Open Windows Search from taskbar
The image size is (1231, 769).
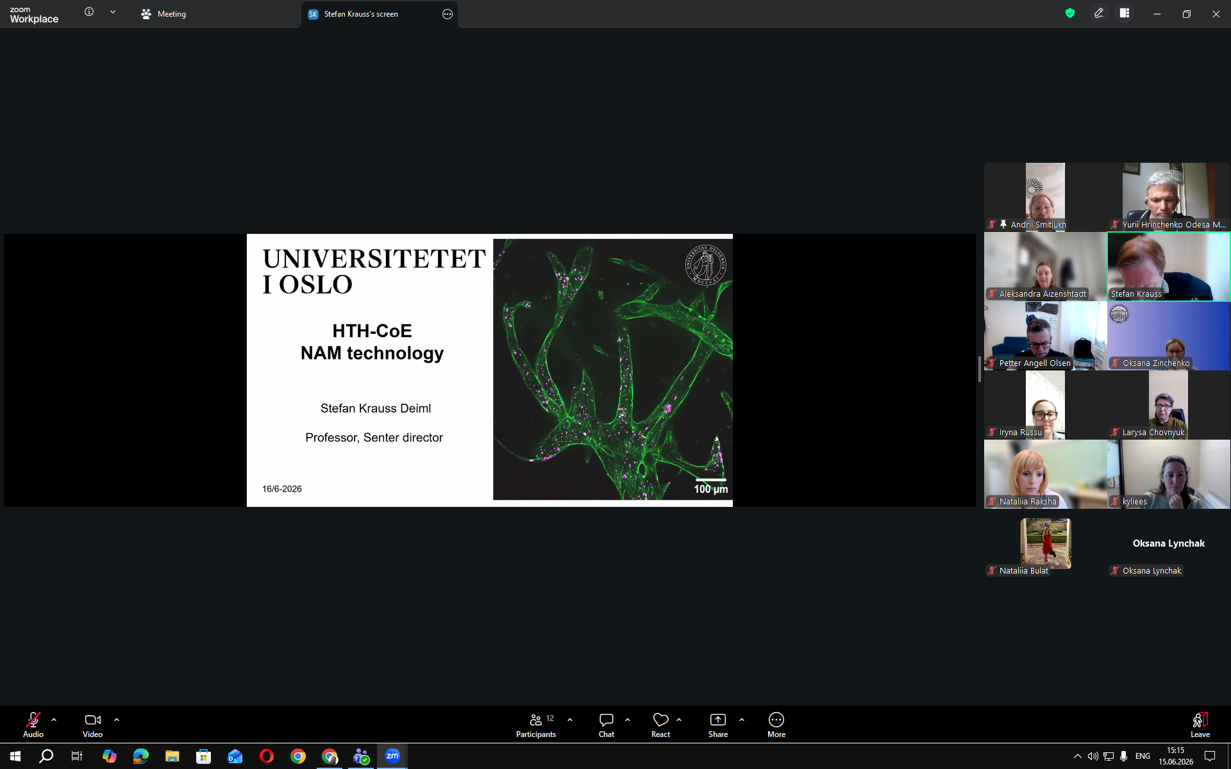pos(46,756)
